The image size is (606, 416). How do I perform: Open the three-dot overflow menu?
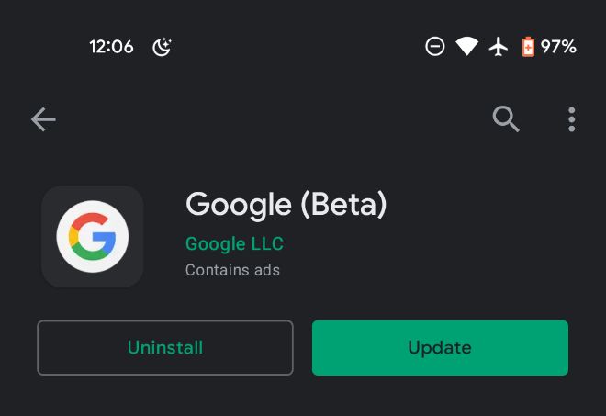572,119
